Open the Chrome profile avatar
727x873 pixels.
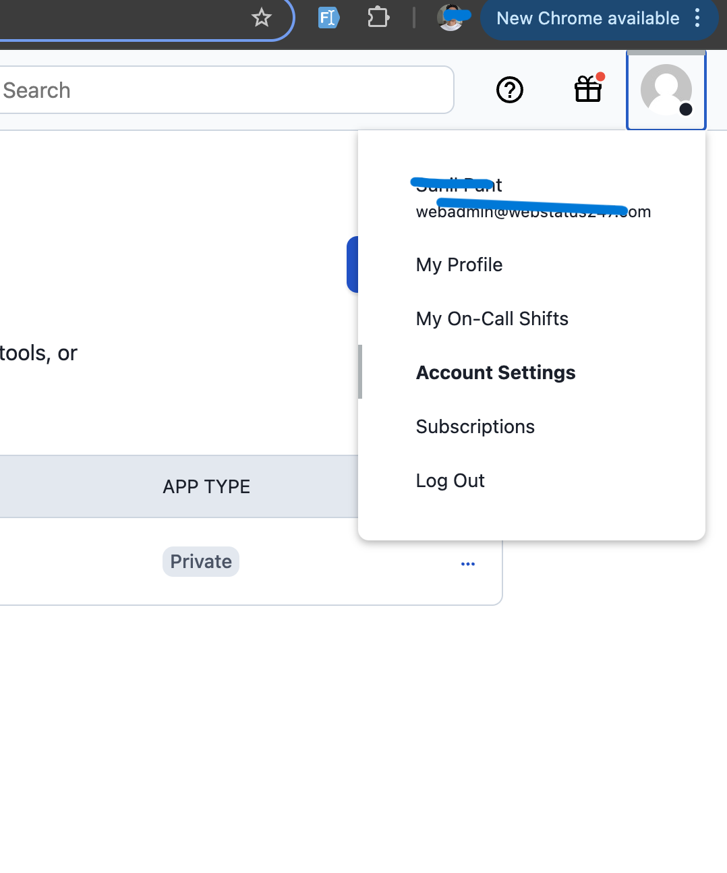tap(450, 18)
